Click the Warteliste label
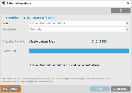Screen dimensions: 132x93 (x=9, y=29)
